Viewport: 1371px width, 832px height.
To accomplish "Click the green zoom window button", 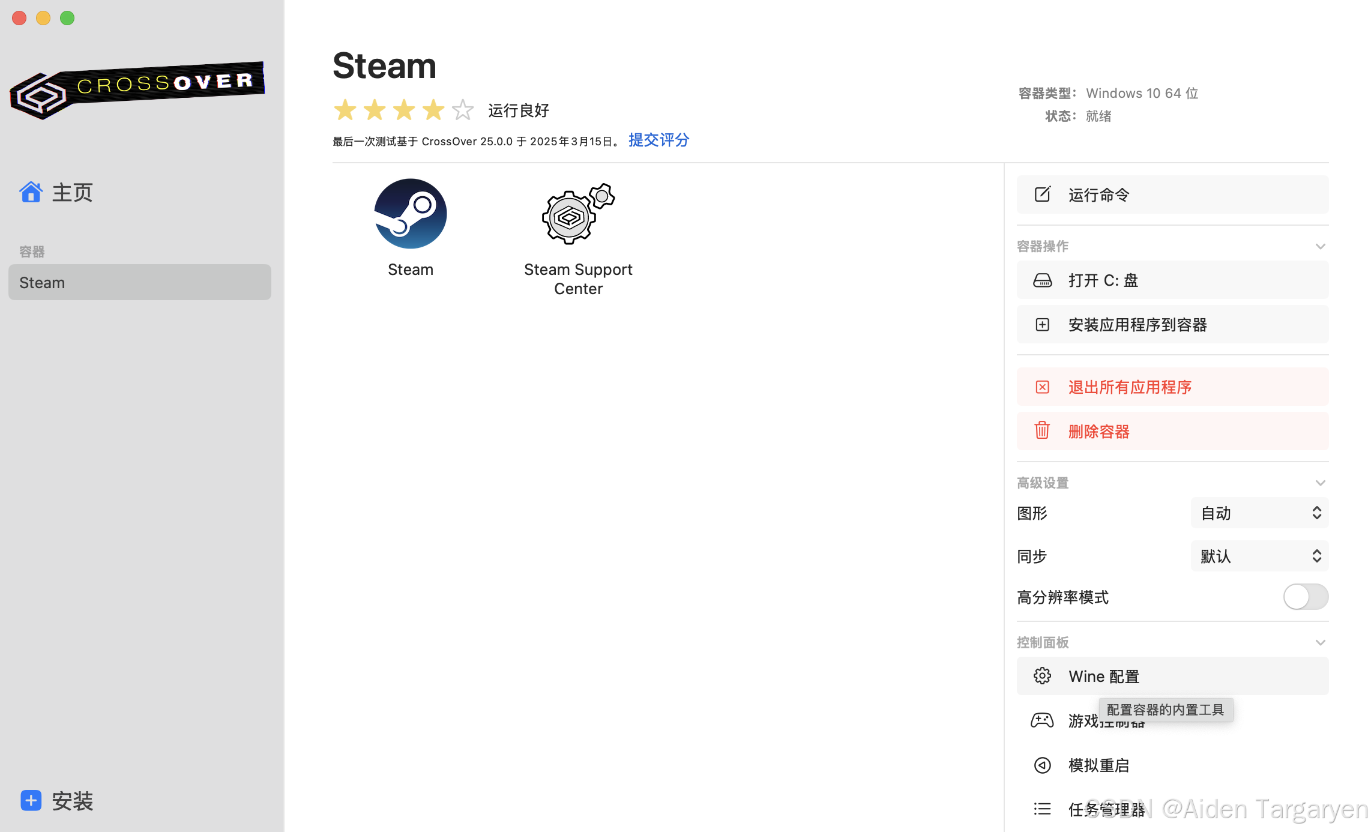I will click(x=67, y=18).
